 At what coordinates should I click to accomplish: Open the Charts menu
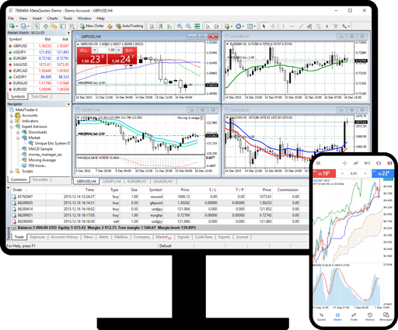click(x=52, y=19)
